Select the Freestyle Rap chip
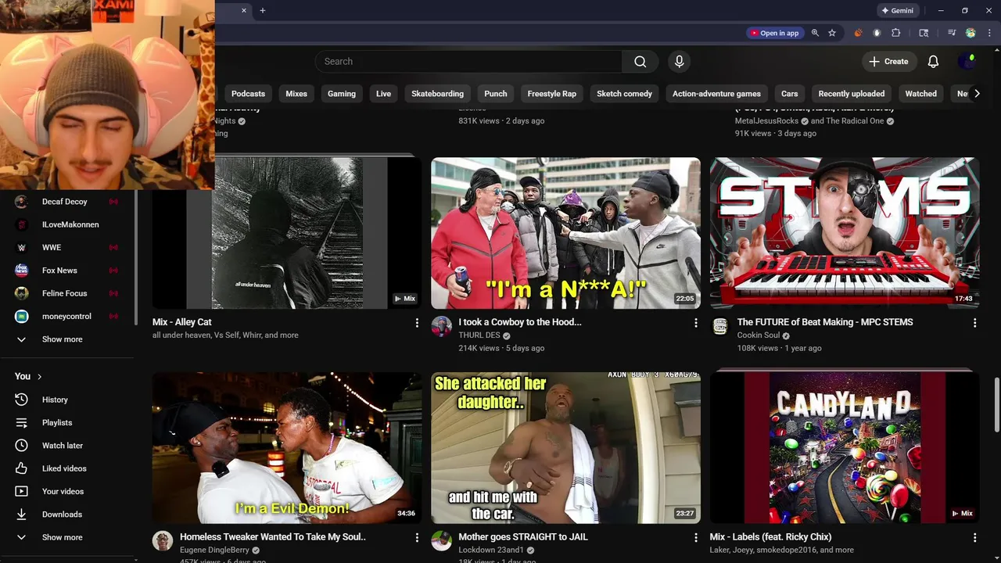Screen dimensions: 1001x563 552,94
